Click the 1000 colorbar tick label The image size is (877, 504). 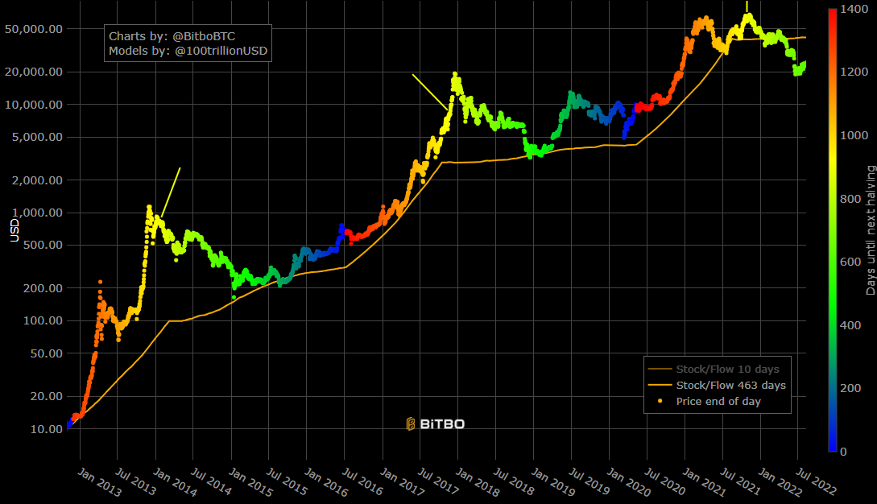click(854, 135)
